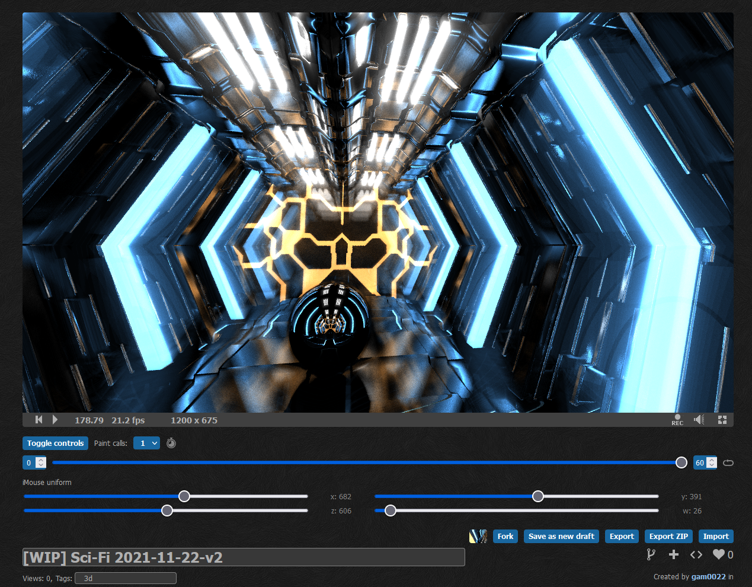Click the stopwatch icon beside Paint calls
The image size is (752, 587).
coord(171,443)
